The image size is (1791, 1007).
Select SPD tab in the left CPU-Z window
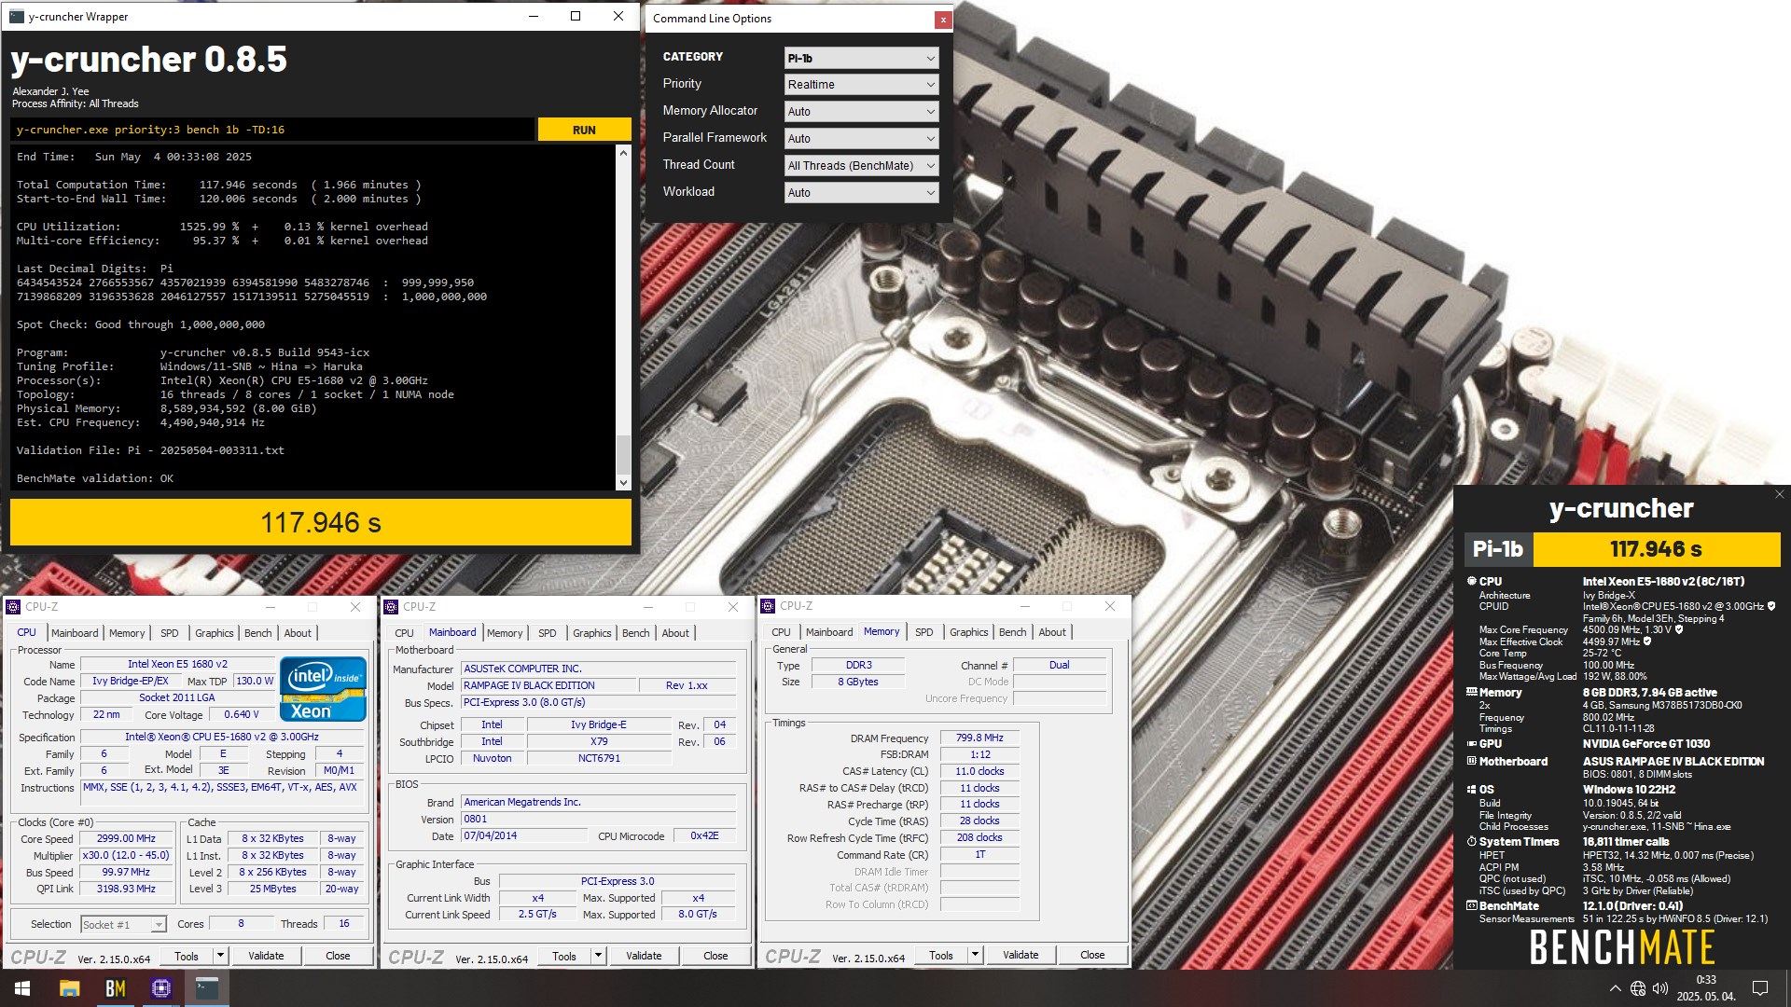(x=169, y=633)
